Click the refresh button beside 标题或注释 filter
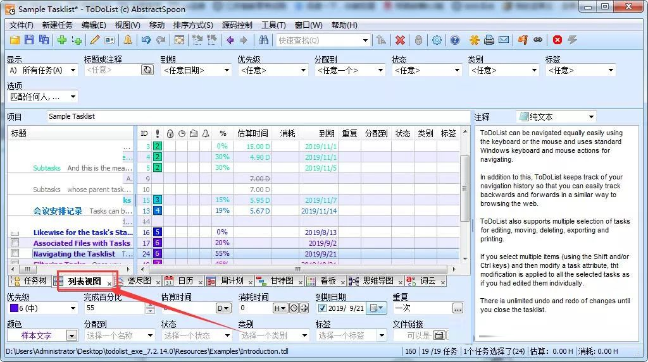 [147, 70]
